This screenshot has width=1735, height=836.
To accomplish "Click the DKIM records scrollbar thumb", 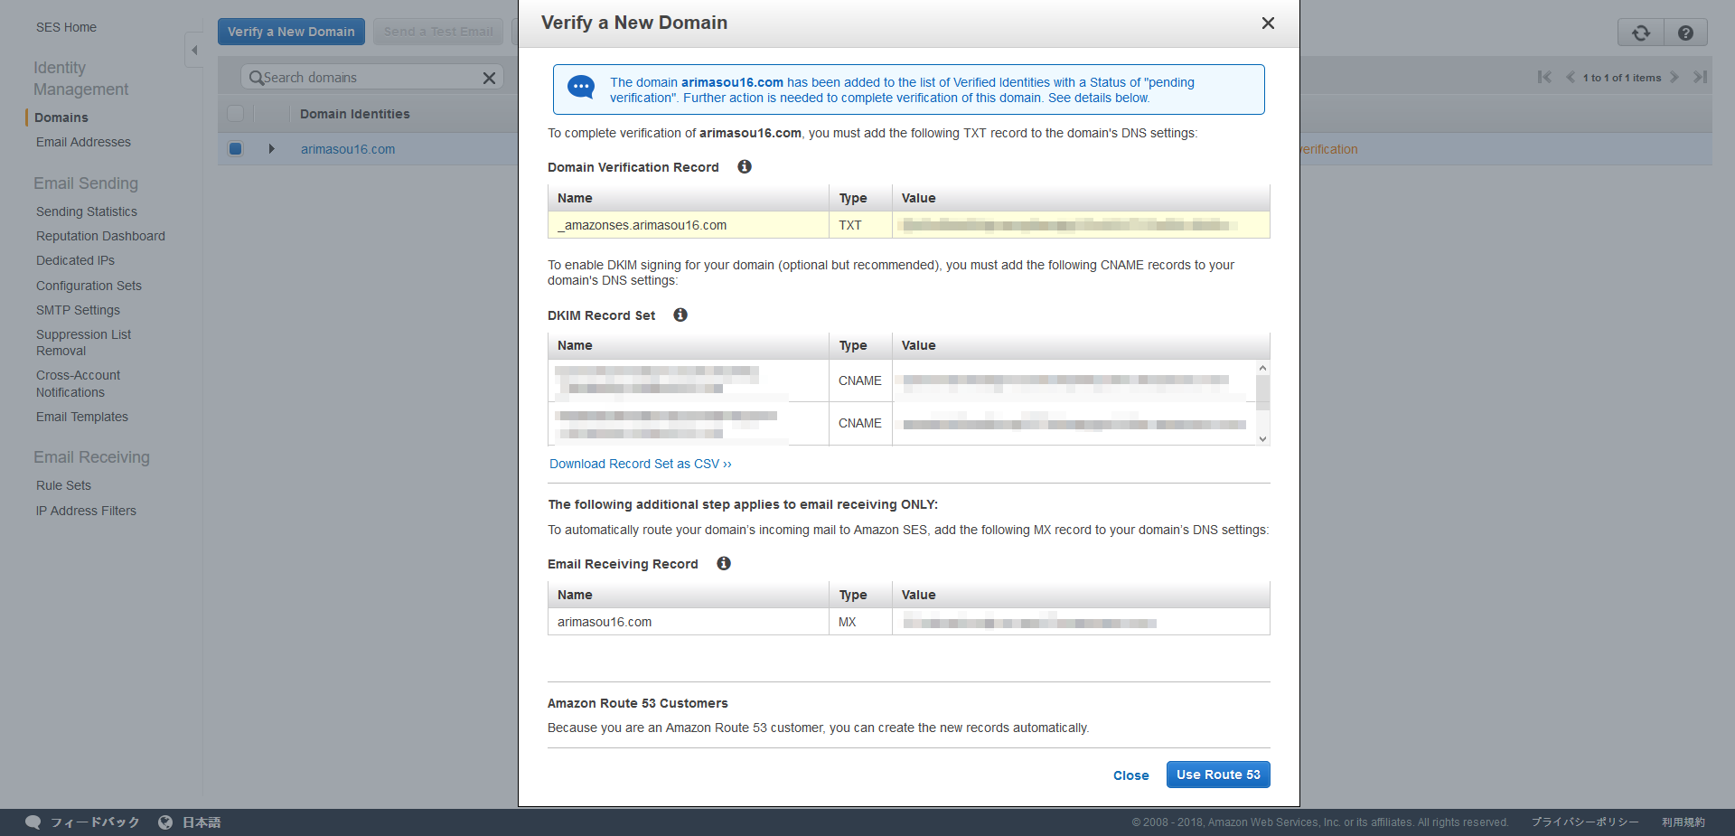I will [1262, 393].
